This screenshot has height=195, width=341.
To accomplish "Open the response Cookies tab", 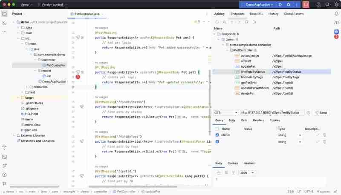I will coord(233,163).
